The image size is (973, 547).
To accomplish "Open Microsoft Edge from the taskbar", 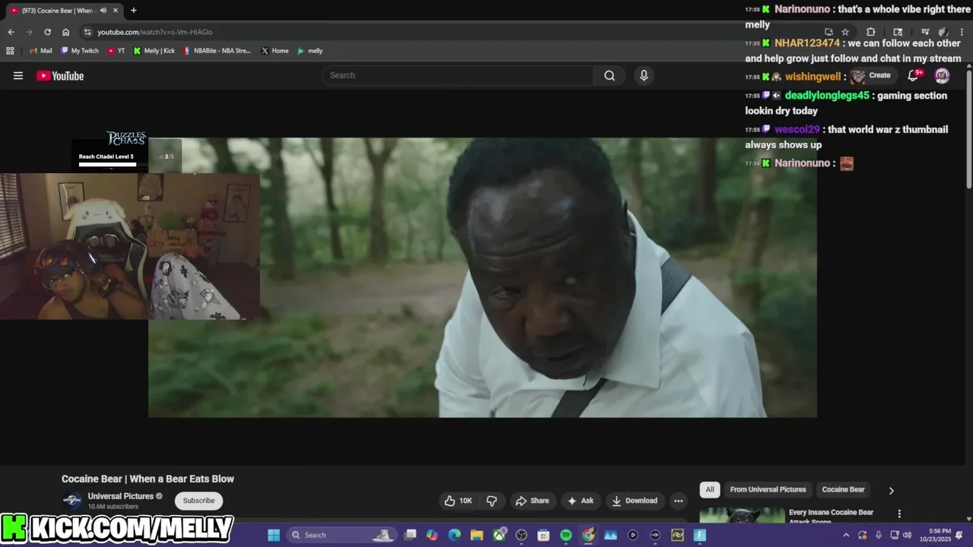I will click(x=455, y=535).
